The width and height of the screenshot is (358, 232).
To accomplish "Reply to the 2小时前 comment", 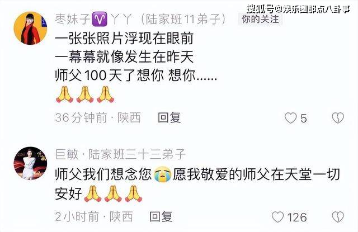I will (161, 216).
